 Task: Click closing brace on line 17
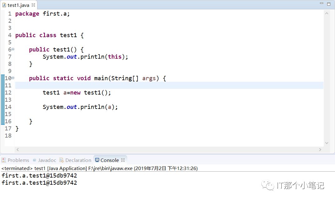17,129
